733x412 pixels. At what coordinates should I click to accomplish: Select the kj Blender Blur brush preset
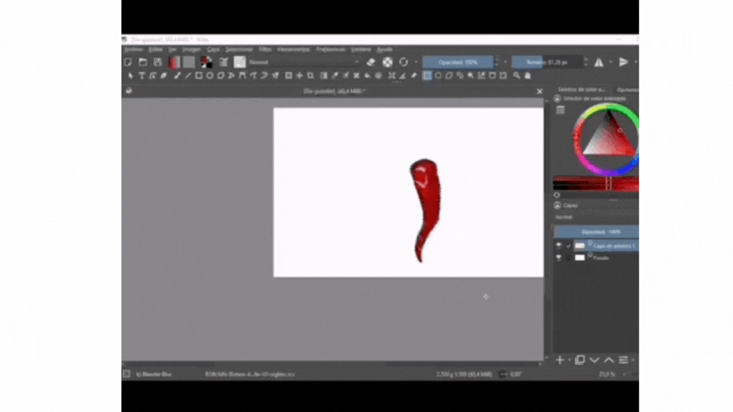(x=153, y=374)
